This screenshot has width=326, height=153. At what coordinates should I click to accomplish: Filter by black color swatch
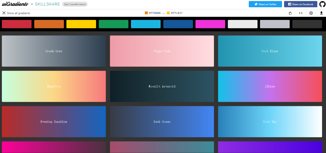(x=307, y=24)
